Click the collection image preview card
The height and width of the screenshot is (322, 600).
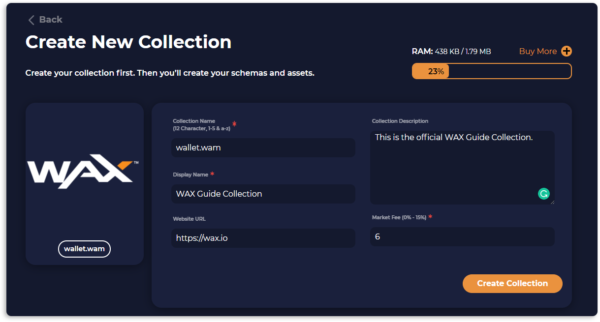[x=85, y=184]
